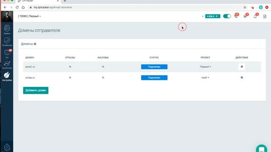The image size is (271, 152).
Task: Expand the test2 project dropdown for jiu4ep.ru
Action: coord(205,78)
